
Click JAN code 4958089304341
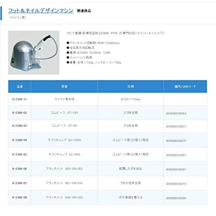[176, 170]
